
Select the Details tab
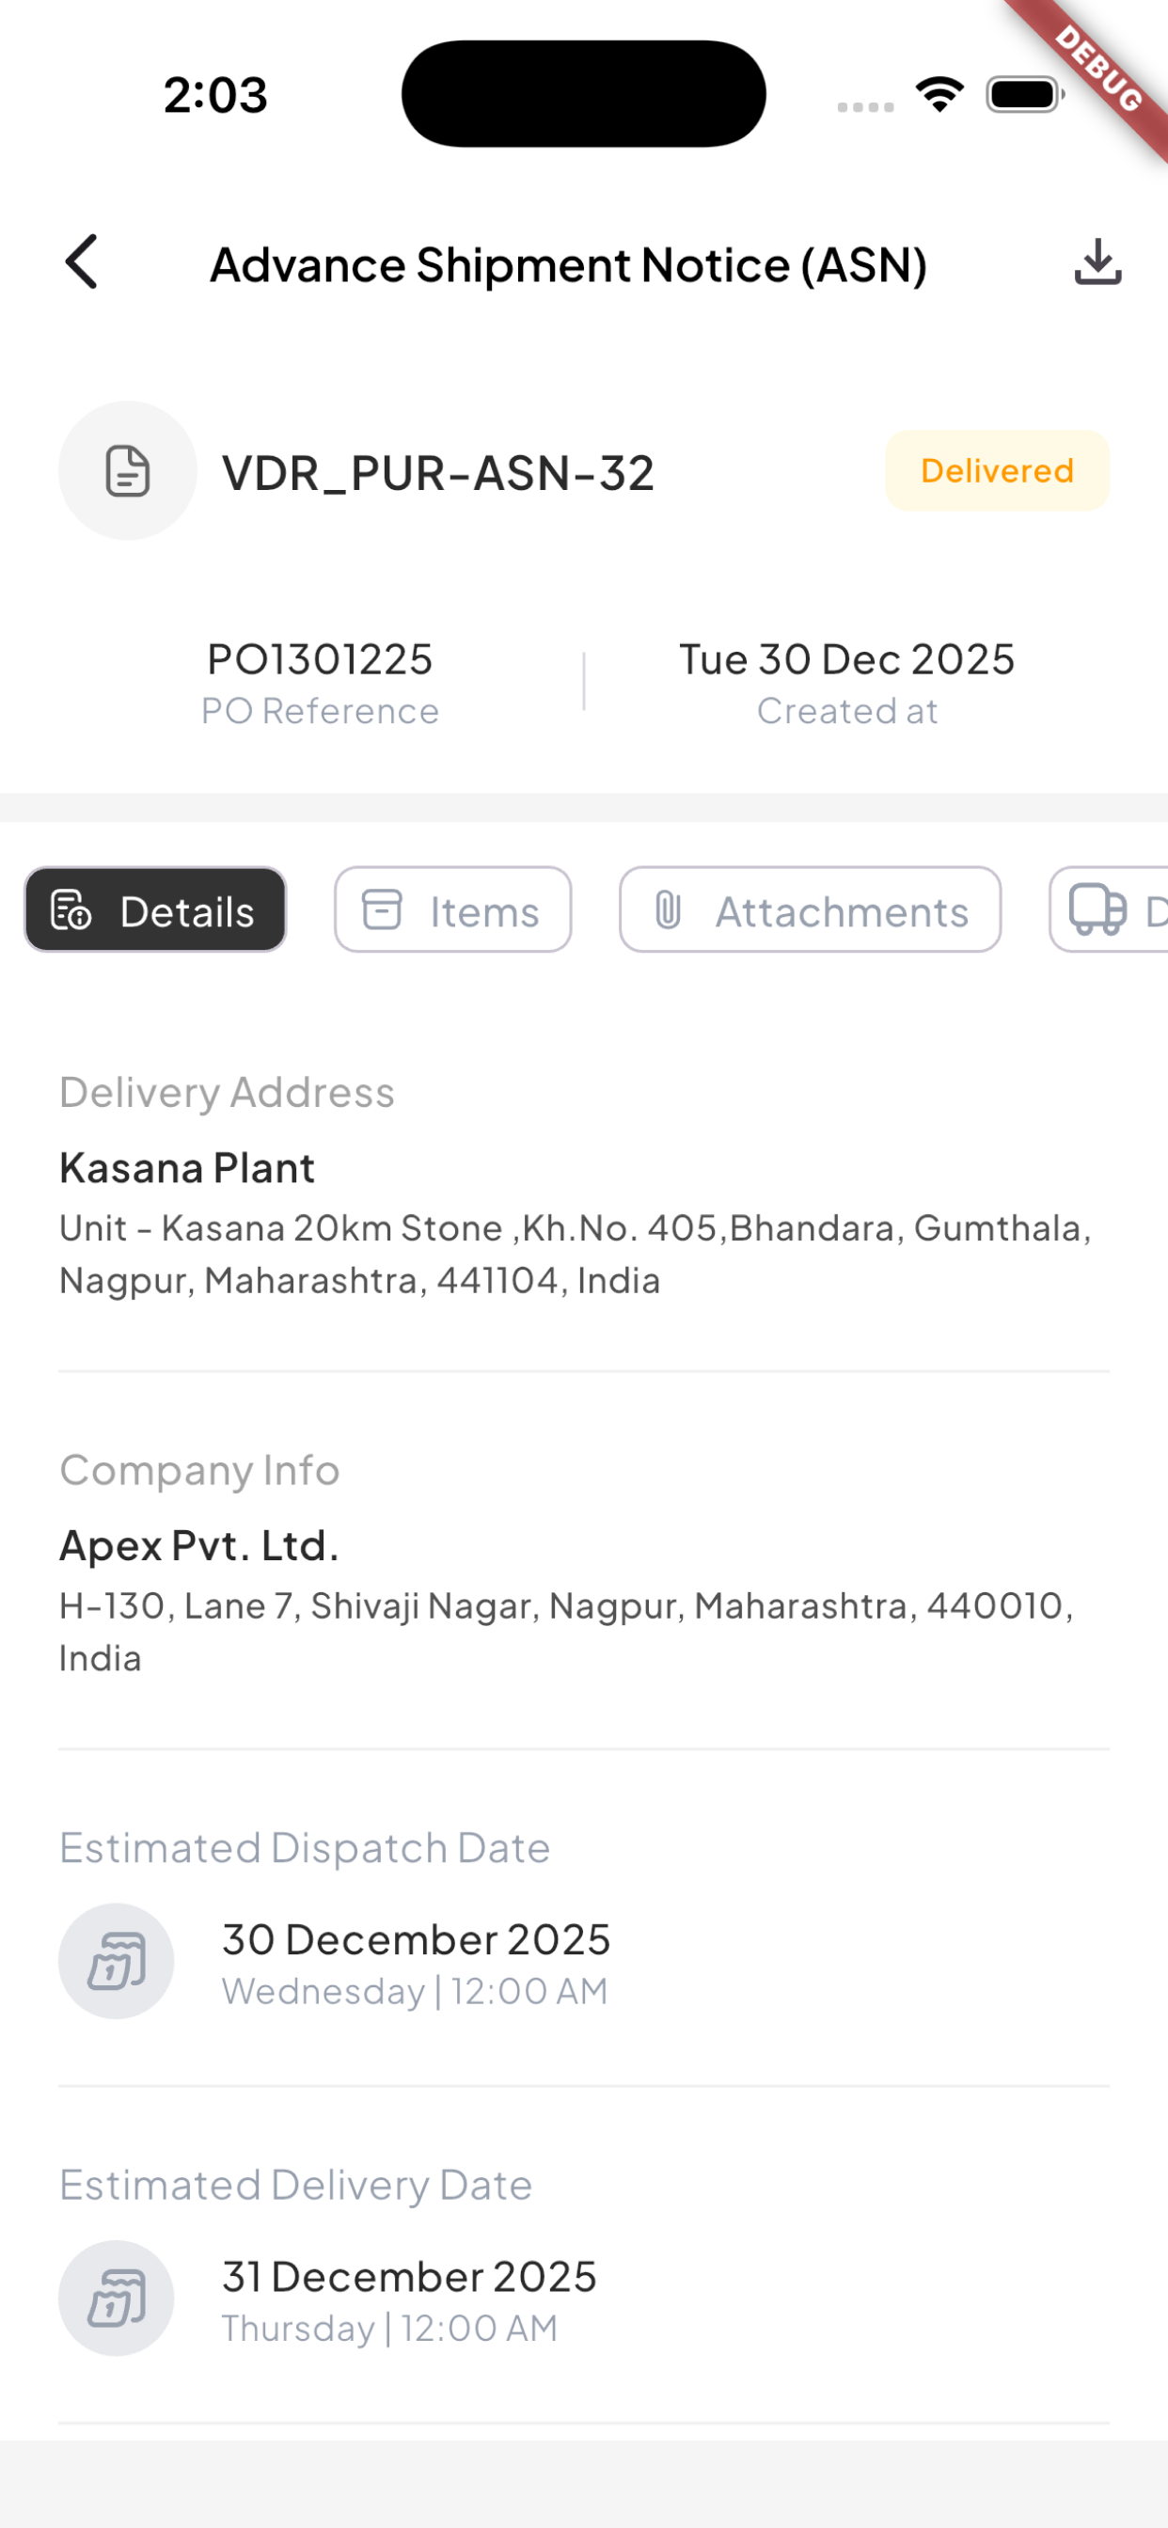pyautogui.click(x=155, y=909)
